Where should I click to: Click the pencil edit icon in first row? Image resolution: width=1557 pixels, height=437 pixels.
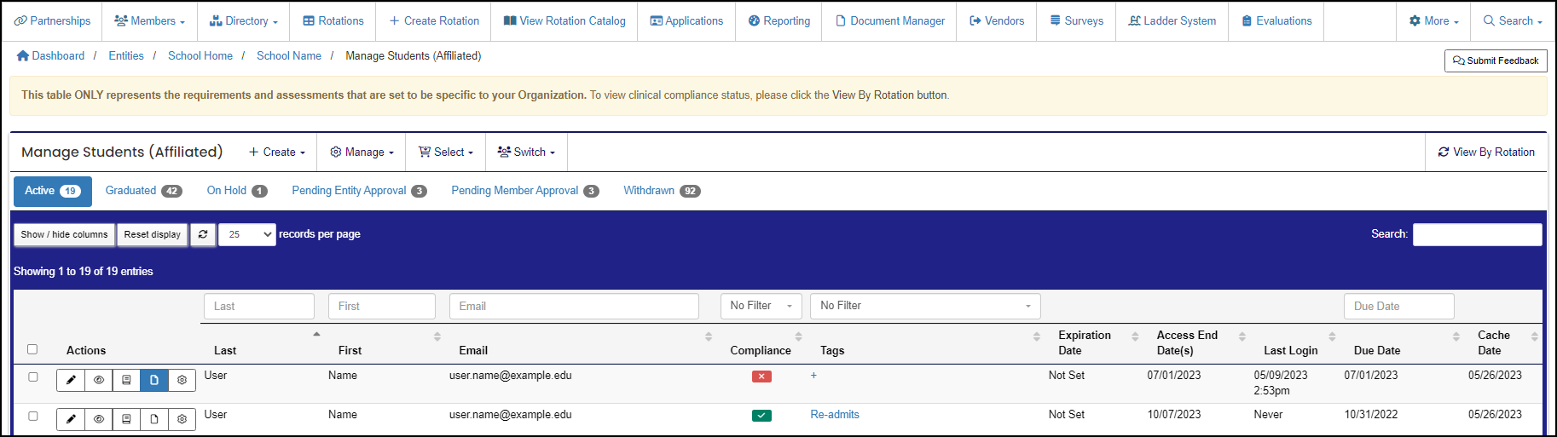pos(71,380)
